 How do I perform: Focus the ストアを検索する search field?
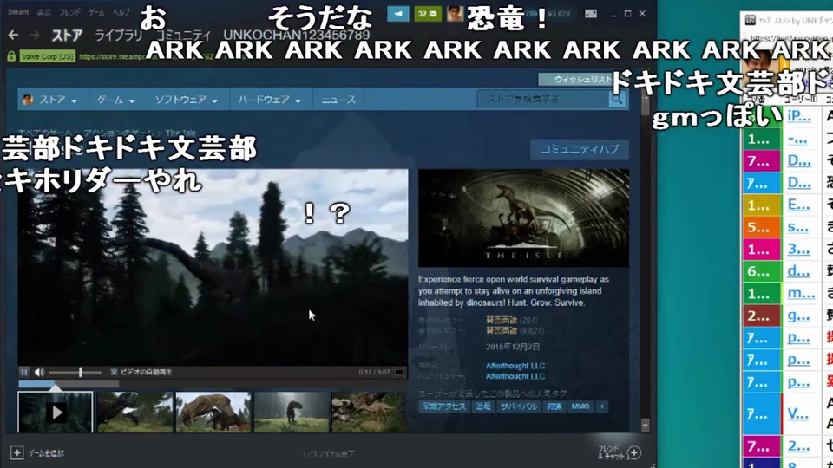tap(542, 99)
